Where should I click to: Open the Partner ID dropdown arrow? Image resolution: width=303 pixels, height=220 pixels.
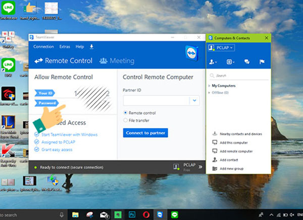coord(194,100)
